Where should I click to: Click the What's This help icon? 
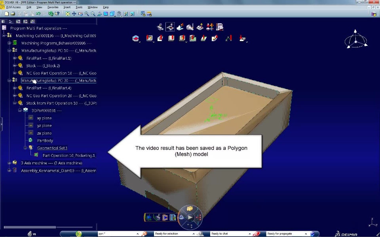pos(57,14)
